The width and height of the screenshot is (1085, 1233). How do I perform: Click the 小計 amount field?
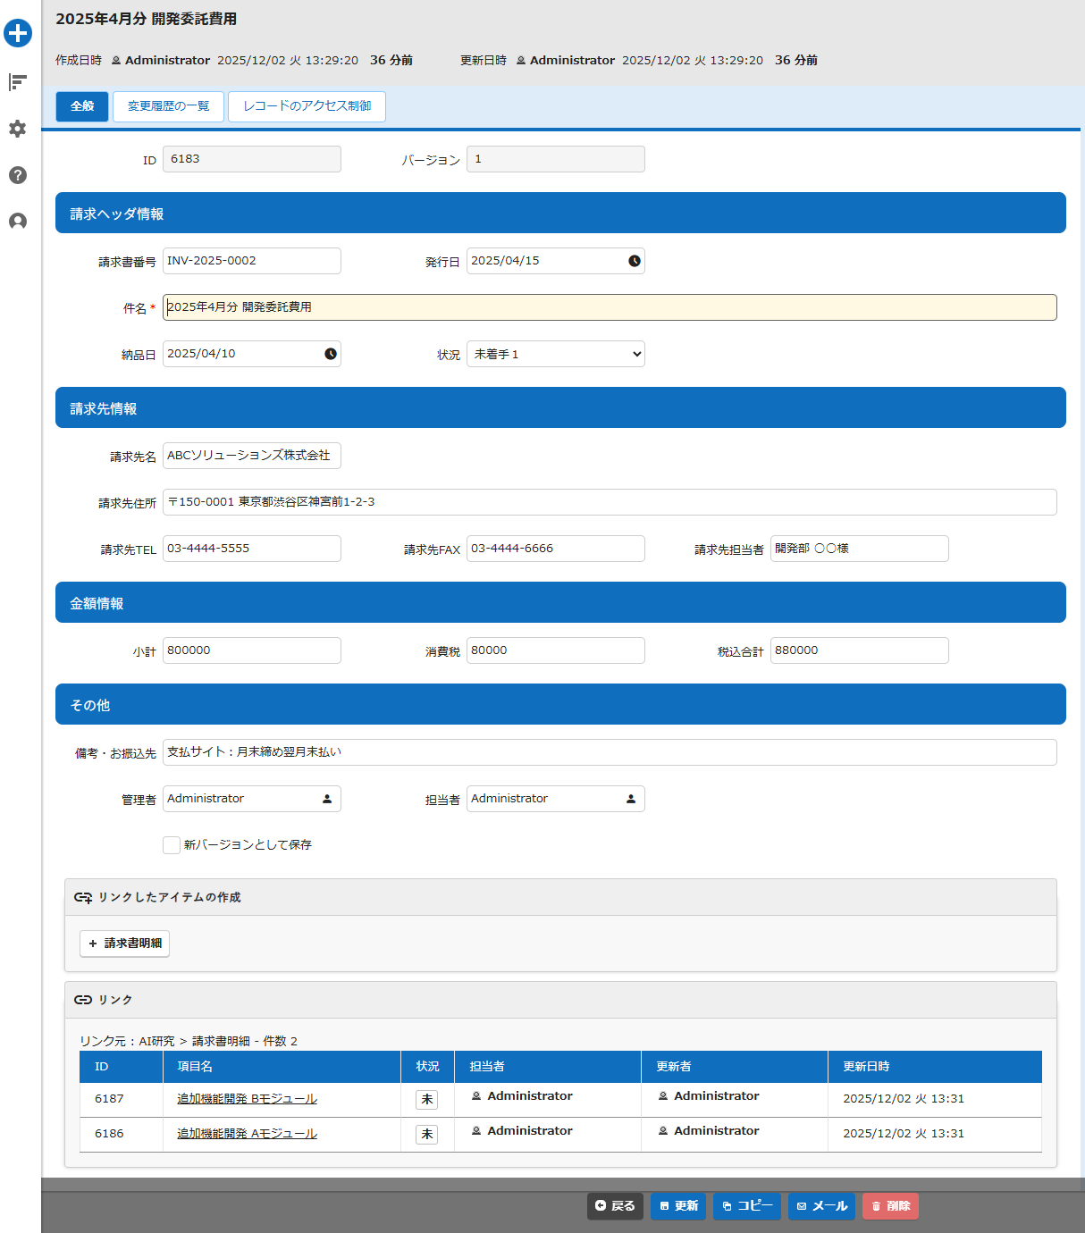click(x=252, y=650)
